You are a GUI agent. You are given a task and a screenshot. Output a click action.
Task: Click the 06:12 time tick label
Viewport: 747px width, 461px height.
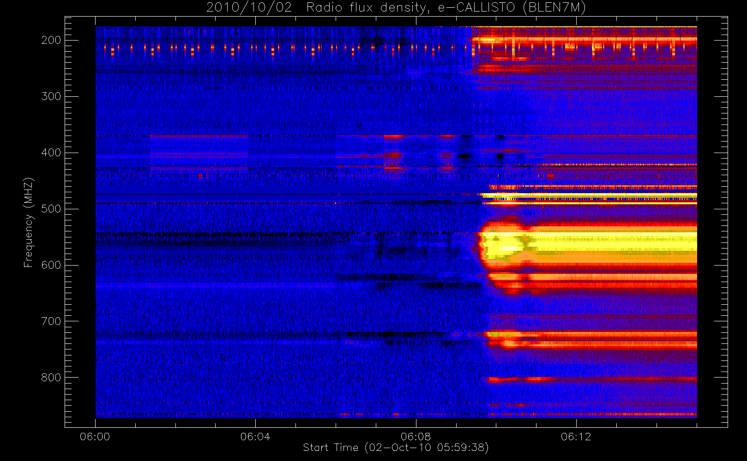pos(576,437)
